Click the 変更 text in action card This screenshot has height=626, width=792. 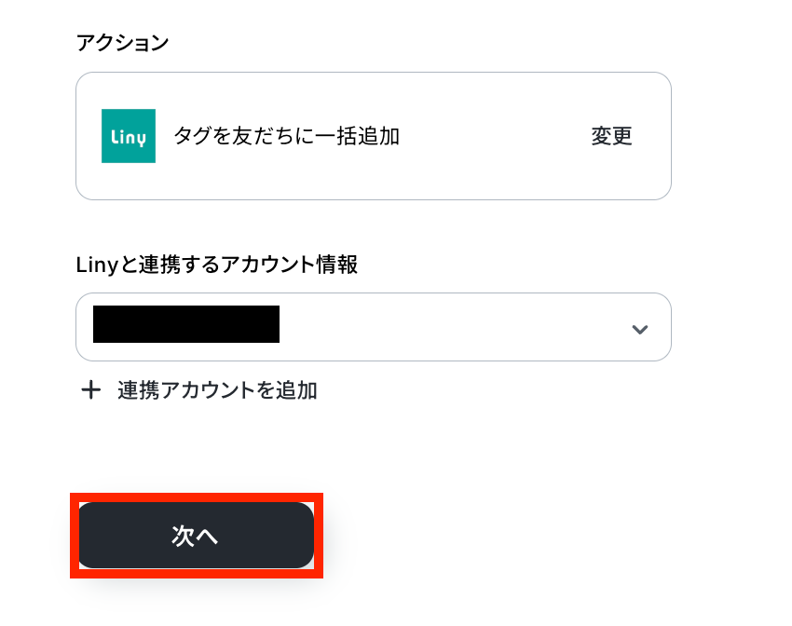(x=611, y=136)
